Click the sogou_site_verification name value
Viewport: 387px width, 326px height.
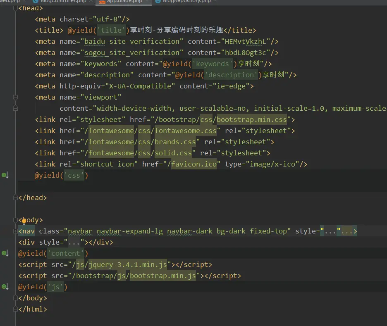132,52
